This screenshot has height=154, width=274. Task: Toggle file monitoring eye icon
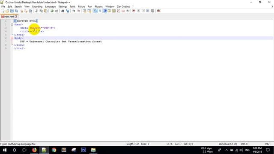click(128, 11)
